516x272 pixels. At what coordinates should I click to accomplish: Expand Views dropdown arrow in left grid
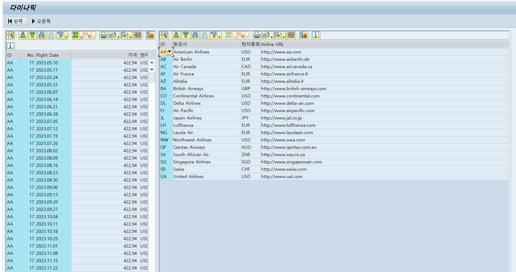pos(118,37)
